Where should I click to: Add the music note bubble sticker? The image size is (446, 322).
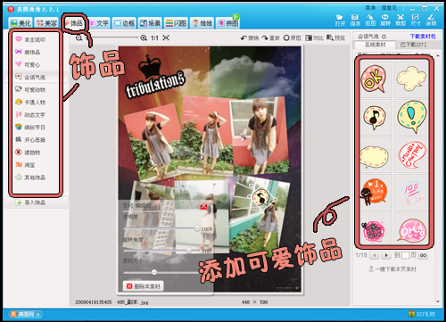point(374,117)
